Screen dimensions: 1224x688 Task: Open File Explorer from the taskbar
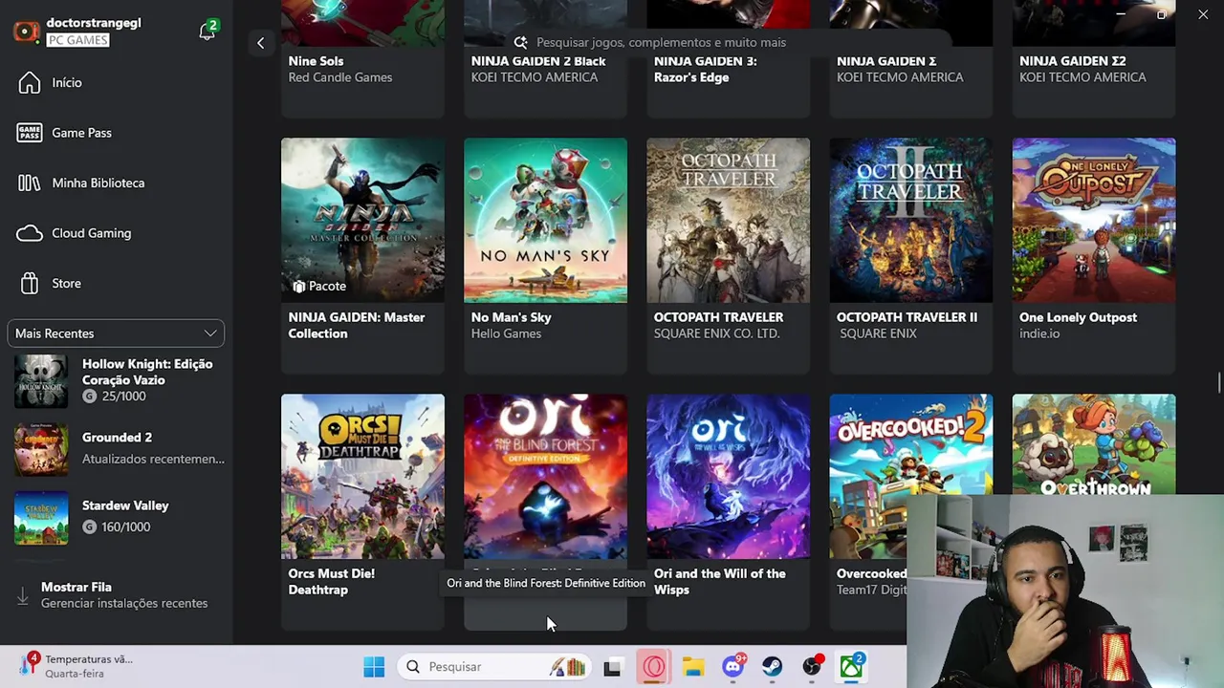pos(693,667)
